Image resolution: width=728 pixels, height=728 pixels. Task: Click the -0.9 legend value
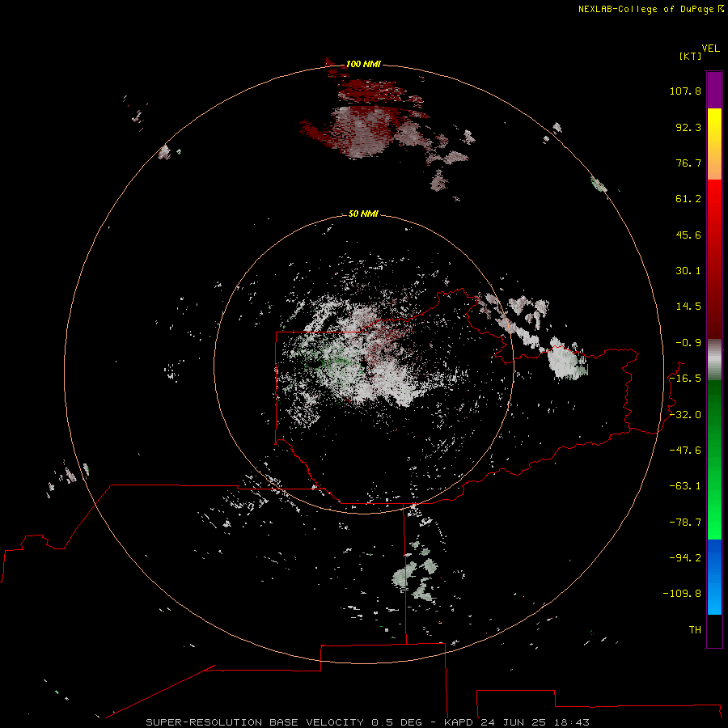(x=688, y=343)
